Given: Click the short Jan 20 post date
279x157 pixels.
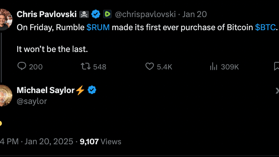Looking at the screenshot, I should pos(194,15).
